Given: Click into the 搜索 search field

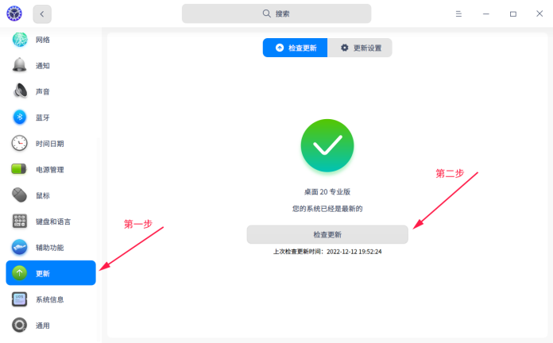Looking at the screenshot, I should tap(276, 13).
